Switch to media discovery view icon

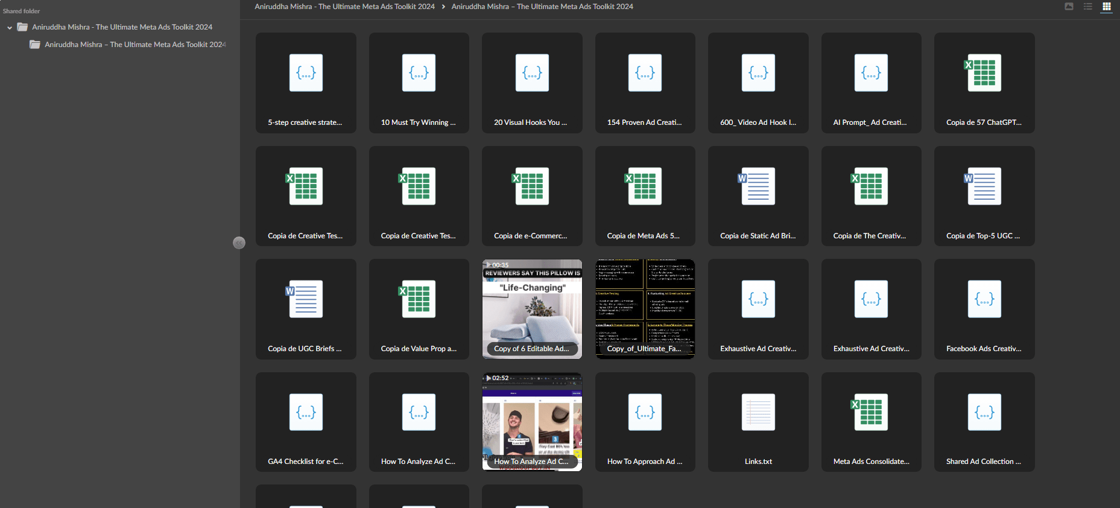(x=1069, y=7)
